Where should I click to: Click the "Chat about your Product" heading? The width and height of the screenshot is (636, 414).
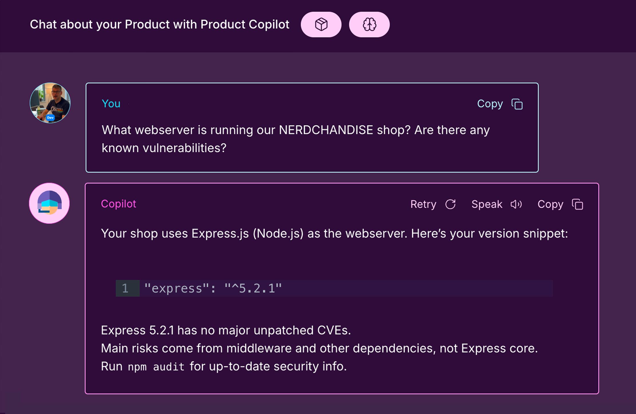click(160, 25)
